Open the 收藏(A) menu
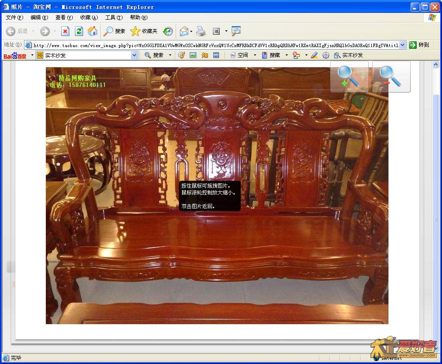Image resolution: width=442 pixels, height=364 pixels. coord(89,18)
